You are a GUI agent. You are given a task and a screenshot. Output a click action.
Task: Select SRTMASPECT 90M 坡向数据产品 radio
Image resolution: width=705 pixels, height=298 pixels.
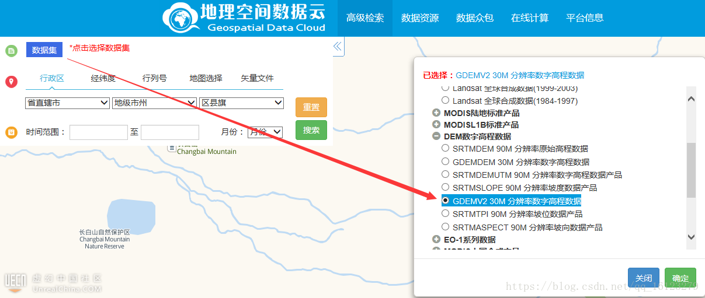[446, 227]
